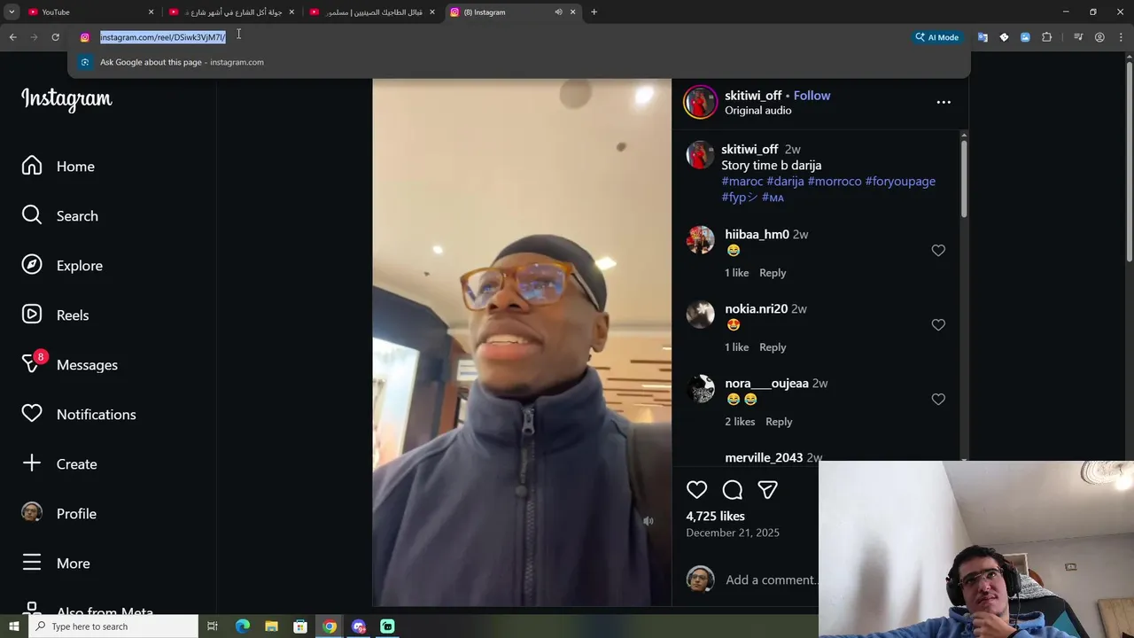Screen dimensions: 1134x638
Task: Open Chrome tab search dropdown arrow
Action: click(x=12, y=12)
